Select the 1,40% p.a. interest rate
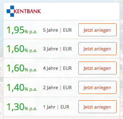Screen dimensions: 123x119 (22, 87)
